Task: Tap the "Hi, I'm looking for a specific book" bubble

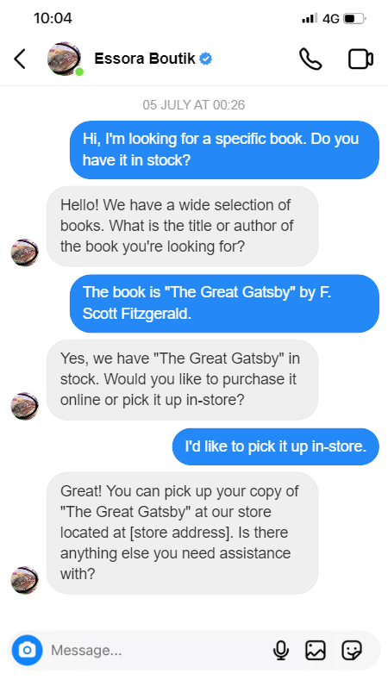Action: (x=225, y=150)
